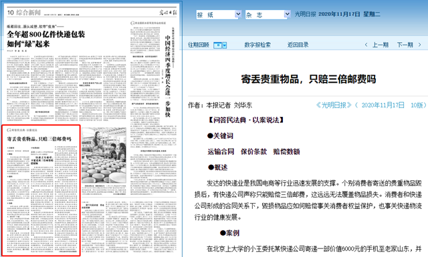Click the 光明日报 masthead logo on page thumbnail
This screenshot has height=257, width=428.
click(168, 12)
